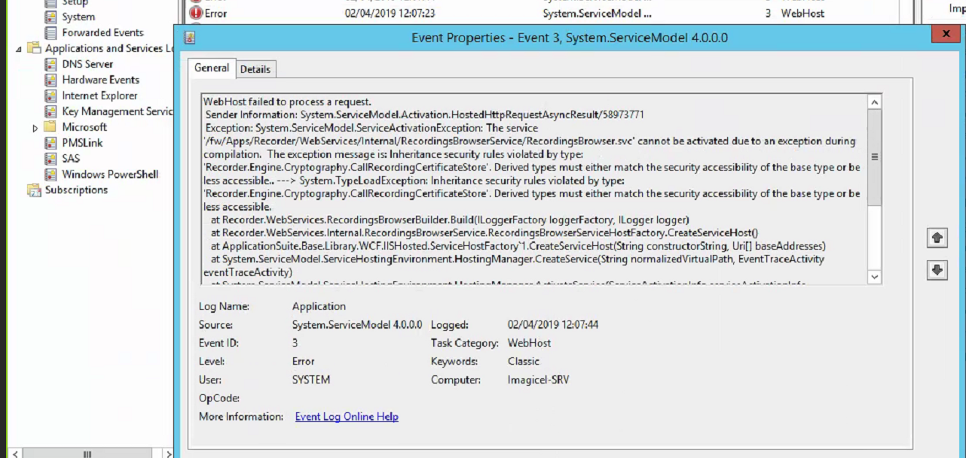
Task: Open the Windows PowerShell log
Action: (x=110, y=174)
